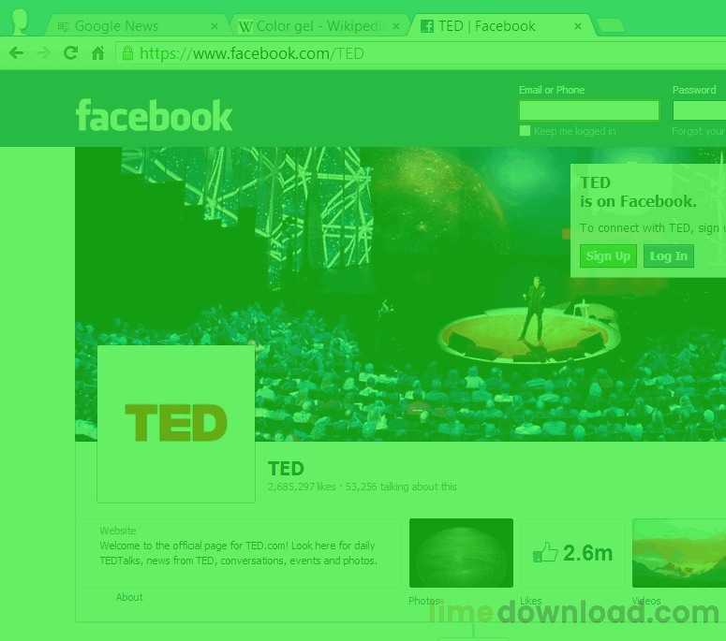Open the 2.6m Likes tile
This screenshot has width=726, height=641.
point(572,553)
